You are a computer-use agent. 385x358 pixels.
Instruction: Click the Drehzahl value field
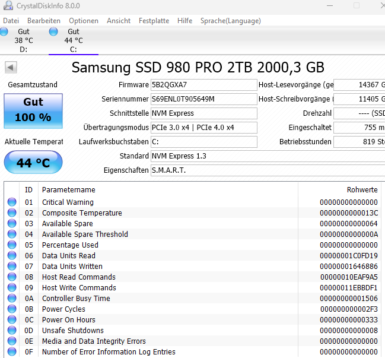pyautogui.click(x=359, y=113)
